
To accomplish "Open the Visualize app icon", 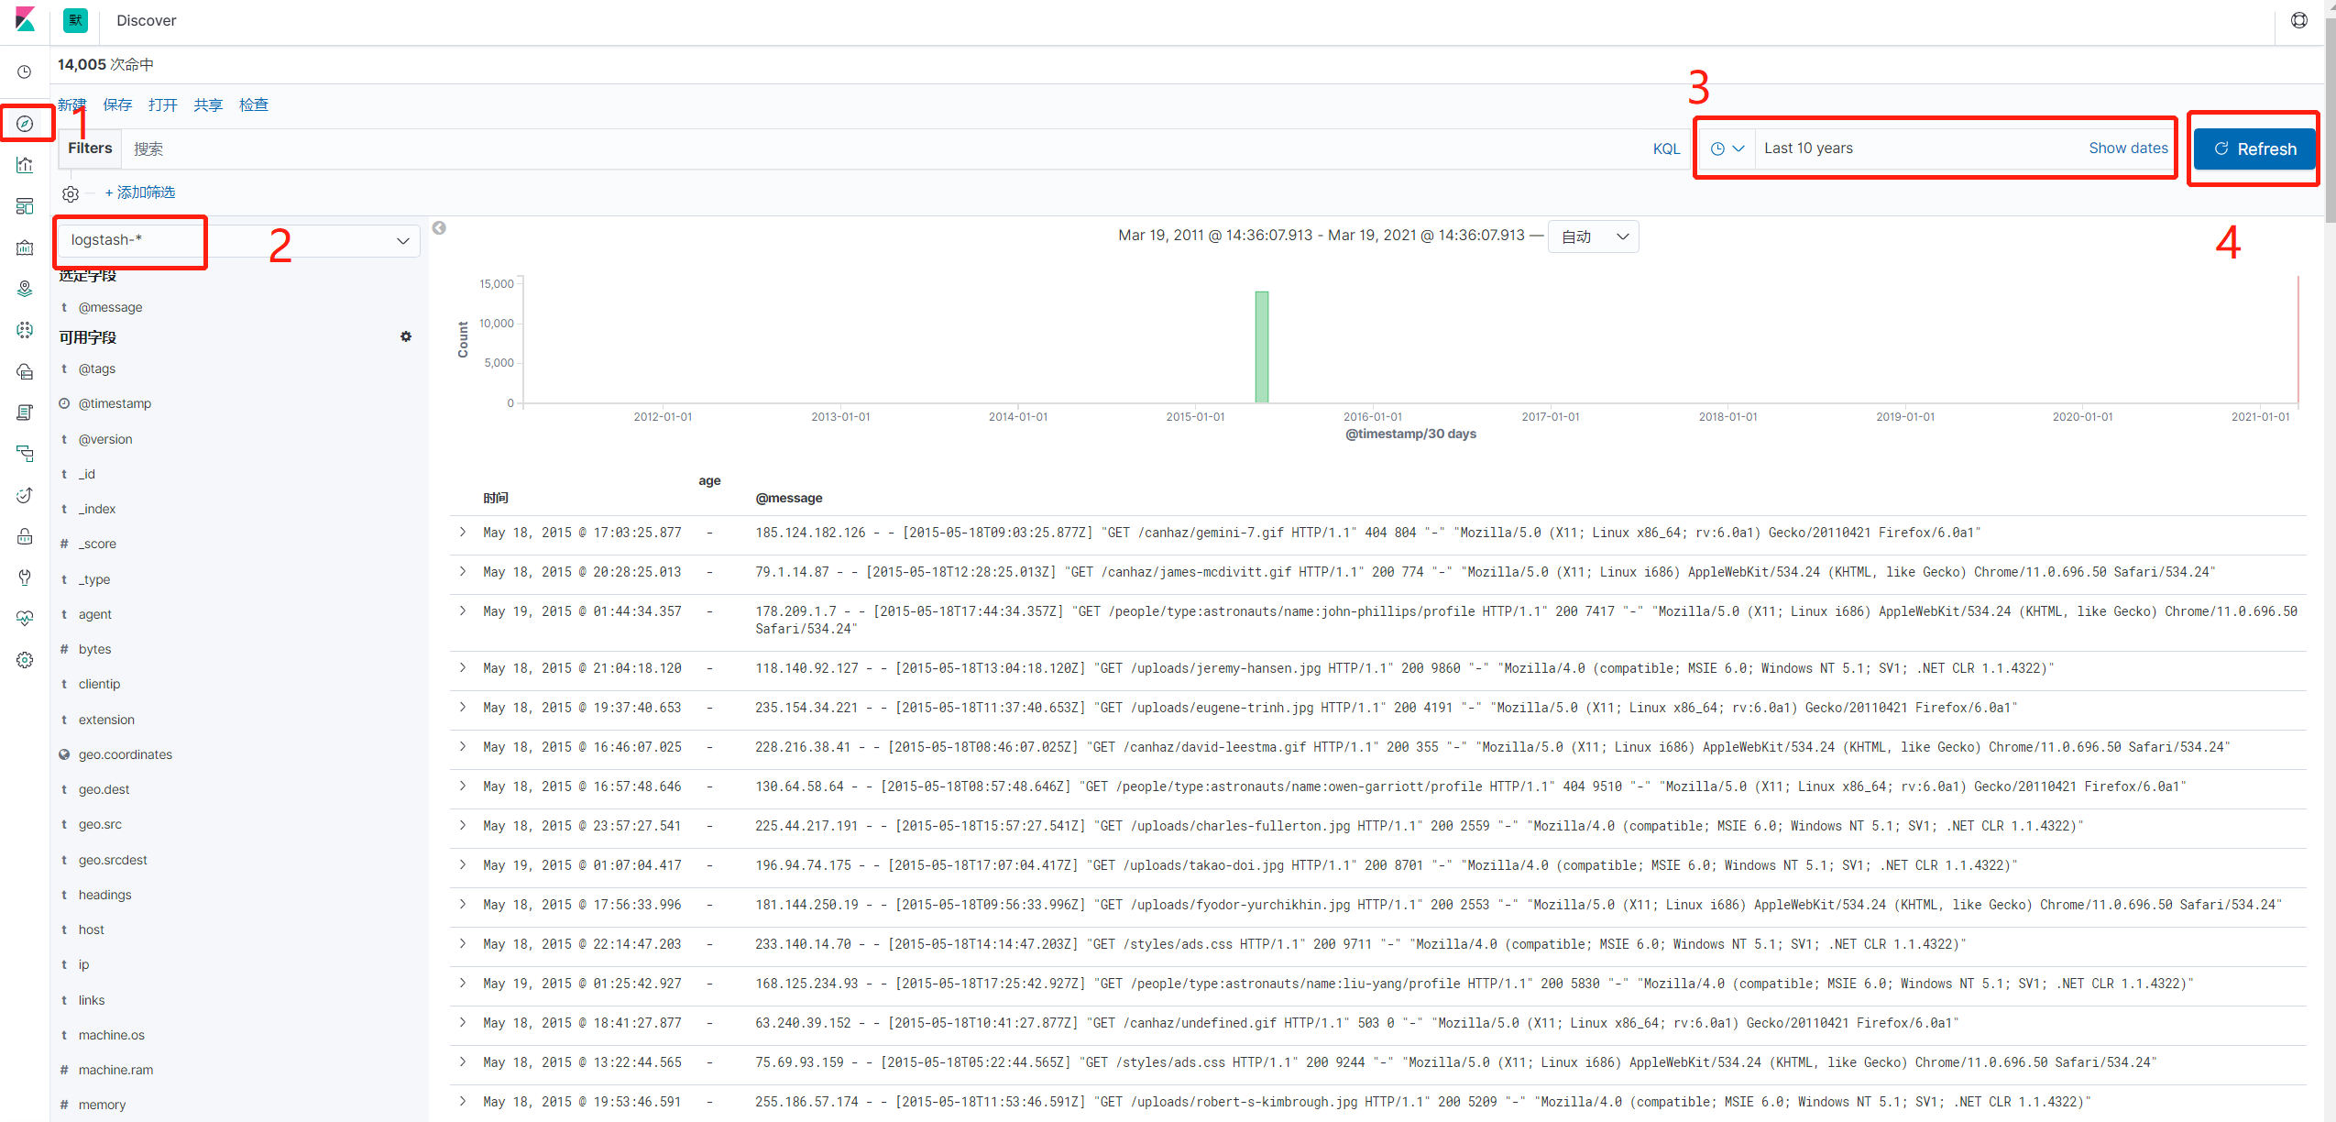I will click(x=25, y=164).
